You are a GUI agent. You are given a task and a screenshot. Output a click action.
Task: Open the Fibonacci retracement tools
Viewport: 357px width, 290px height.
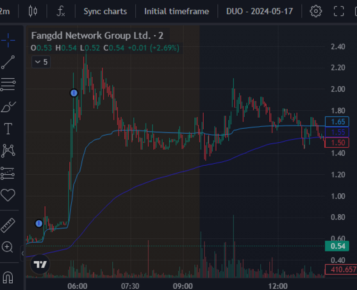[8, 84]
